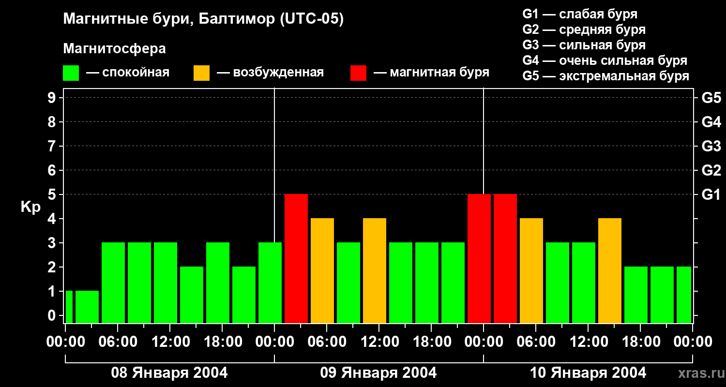Click the legend label — спокойная
The height and width of the screenshot is (387, 726).
tap(128, 73)
